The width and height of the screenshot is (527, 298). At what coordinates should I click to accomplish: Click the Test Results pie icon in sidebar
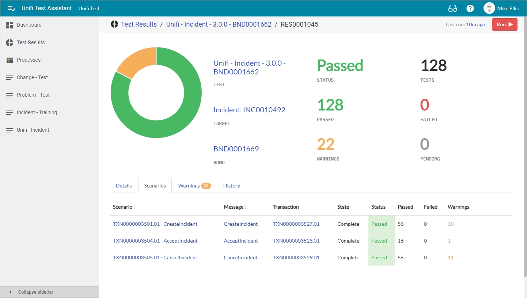point(10,42)
